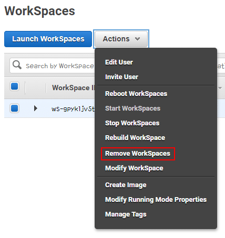Toggle the select-all checkbox in header
The height and width of the screenshot is (238, 225).
(14, 86)
